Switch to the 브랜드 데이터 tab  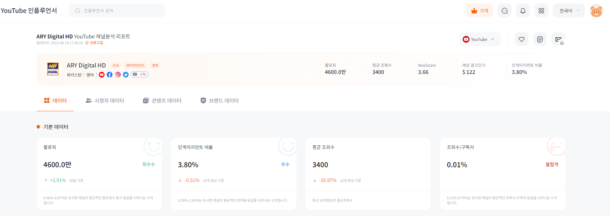pyautogui.click(x=219, y=100)
